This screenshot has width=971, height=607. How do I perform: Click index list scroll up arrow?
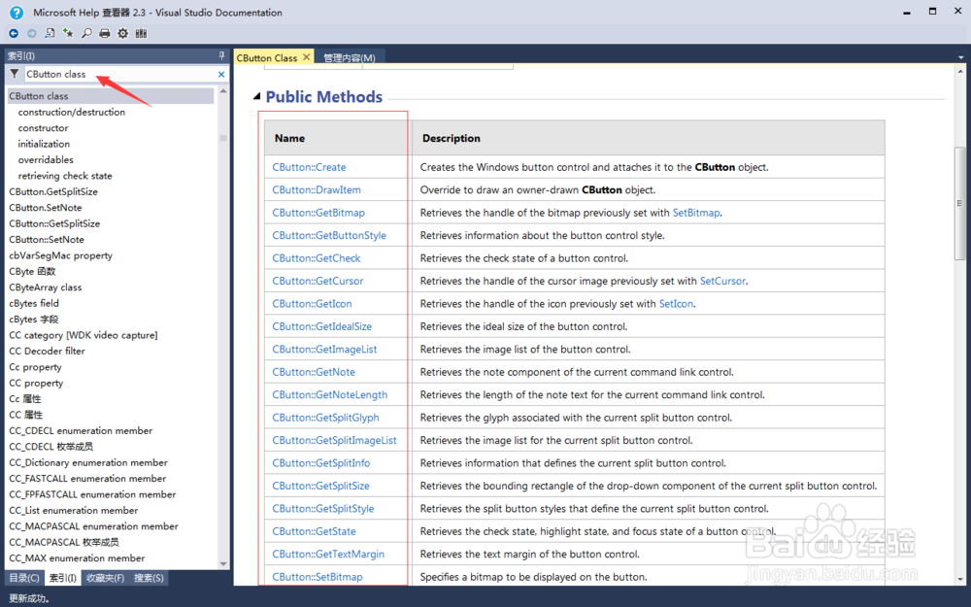click(x=223, y=91)
